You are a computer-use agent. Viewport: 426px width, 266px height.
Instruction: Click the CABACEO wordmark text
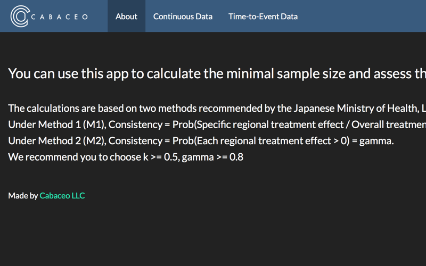[x=60, y=17]
